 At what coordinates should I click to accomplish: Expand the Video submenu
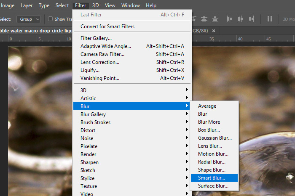(x=132, y=193)
